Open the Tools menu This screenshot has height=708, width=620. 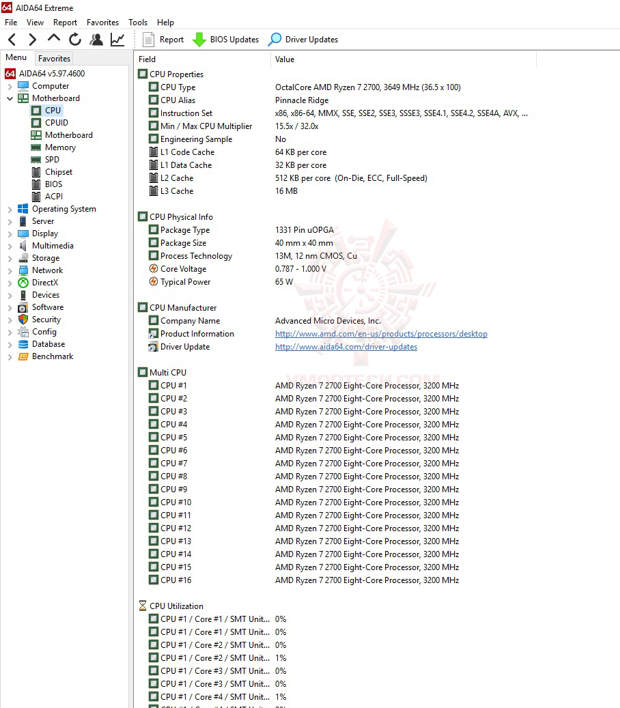point(138,22)
